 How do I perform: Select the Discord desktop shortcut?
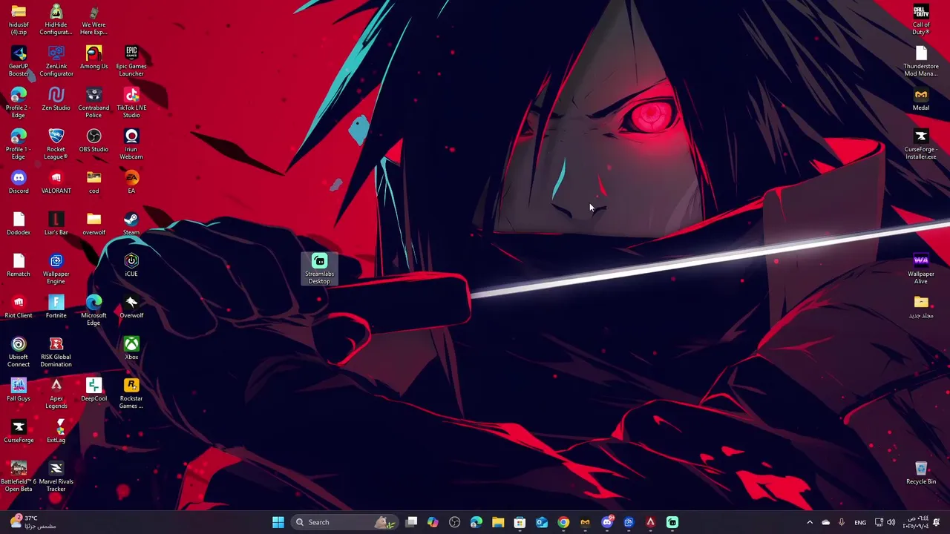[19, 182]
